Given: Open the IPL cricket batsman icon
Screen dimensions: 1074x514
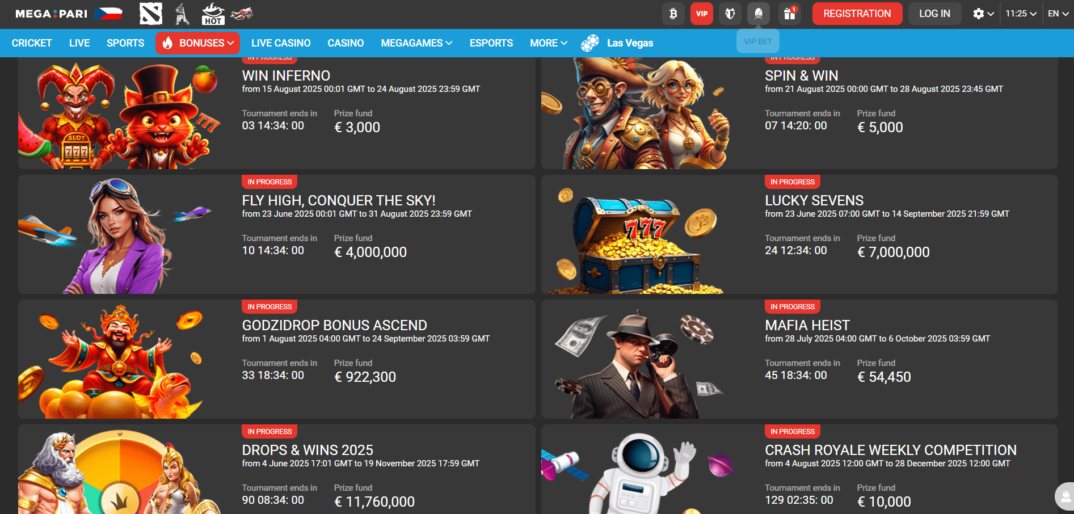Looking at the screenshot, I should click(x=182, y=14).
